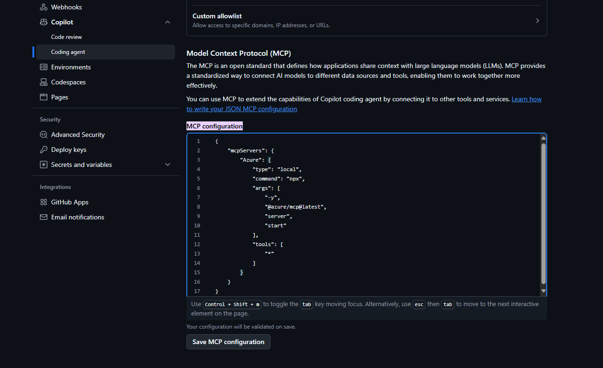This screenshot has height=368, width=603.
Task: Collapse the Copilot section chevron
Action: click(168, 22)
